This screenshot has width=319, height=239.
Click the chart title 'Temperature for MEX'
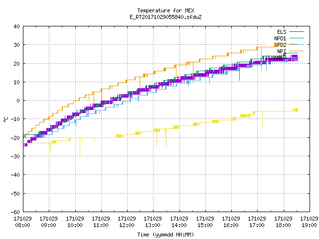165,10
